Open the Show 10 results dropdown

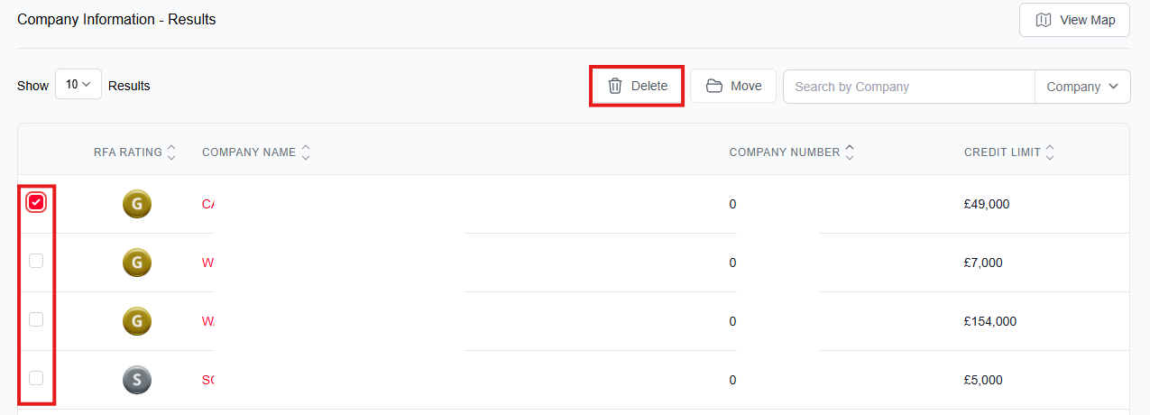(78, 84)
